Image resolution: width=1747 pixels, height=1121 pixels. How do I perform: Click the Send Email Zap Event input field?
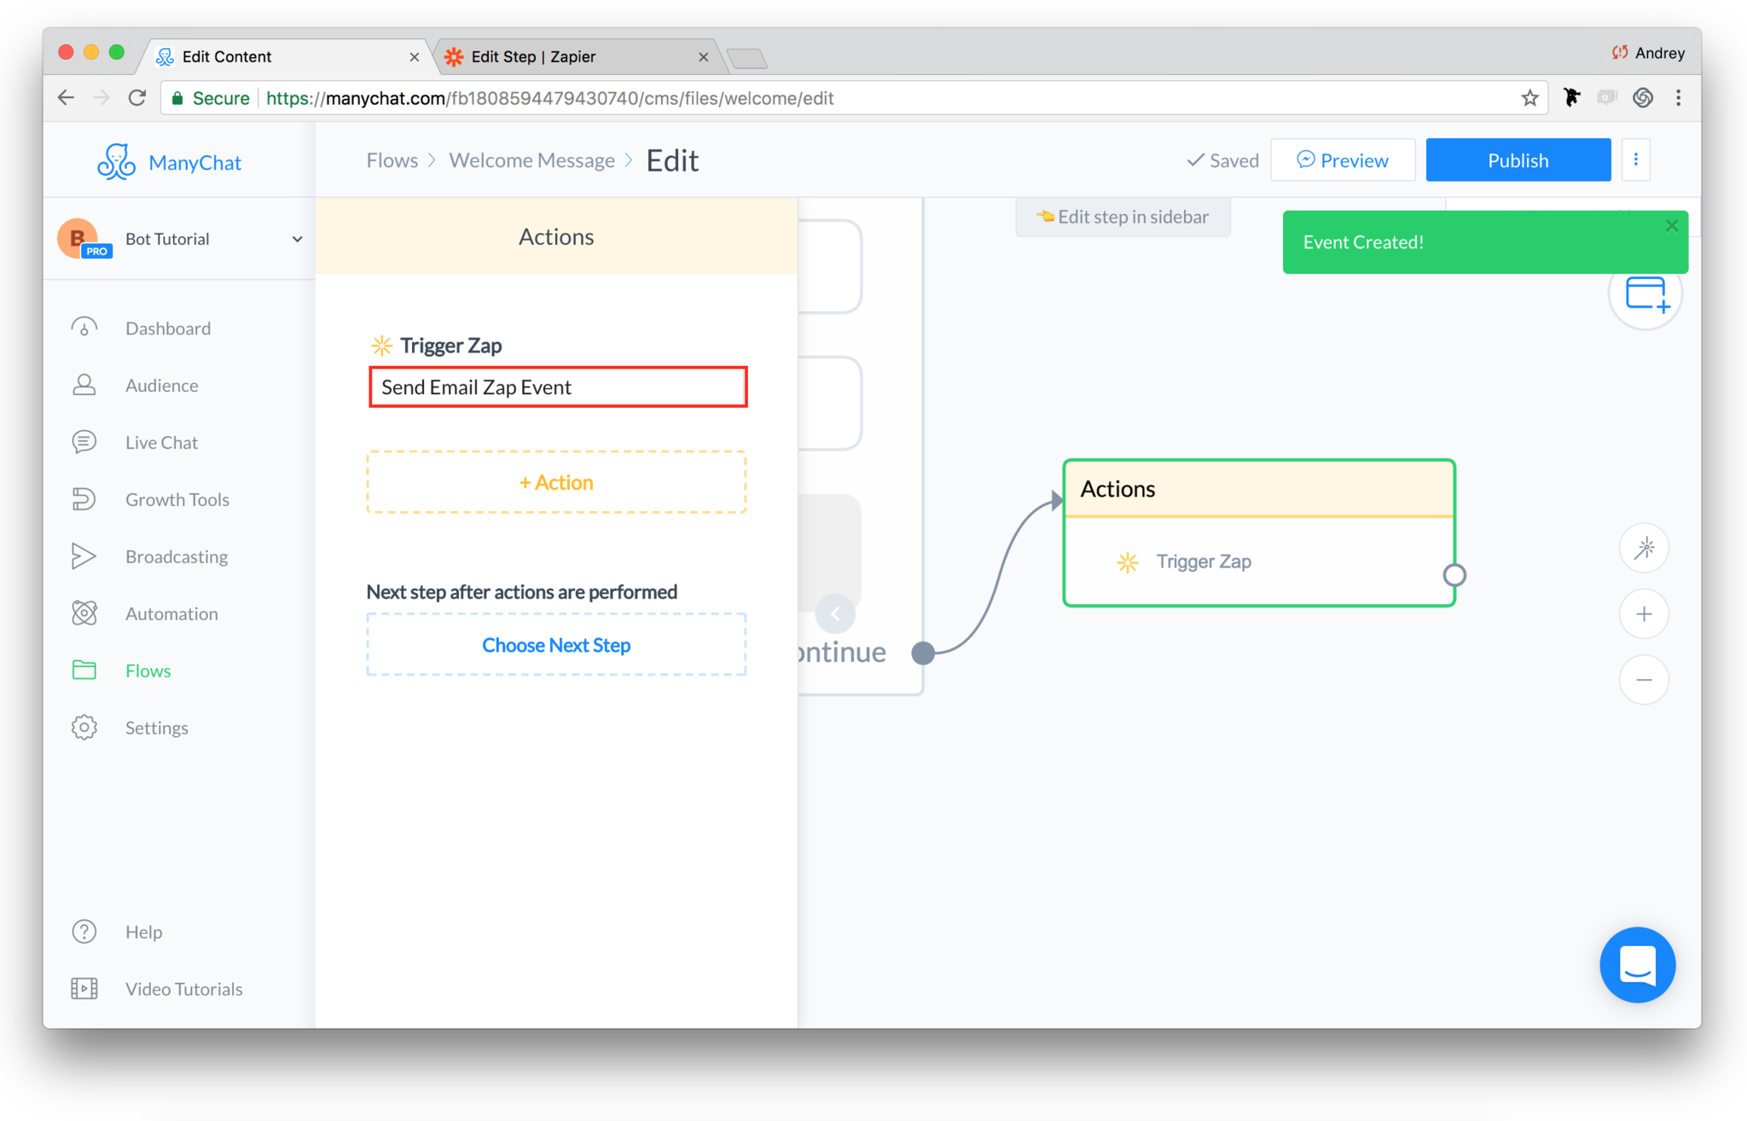click(556, 385)
